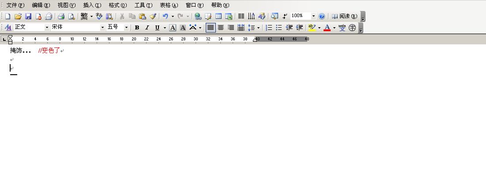Screen dimensions: 486x170
Task: Insert Hyperlink globe icon
Action: [198, 16]
